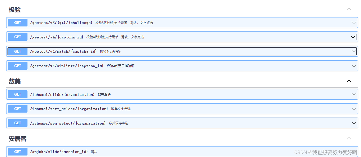Click description 数美语序点选
361x157 pixels.
click(x=119, y=123)
